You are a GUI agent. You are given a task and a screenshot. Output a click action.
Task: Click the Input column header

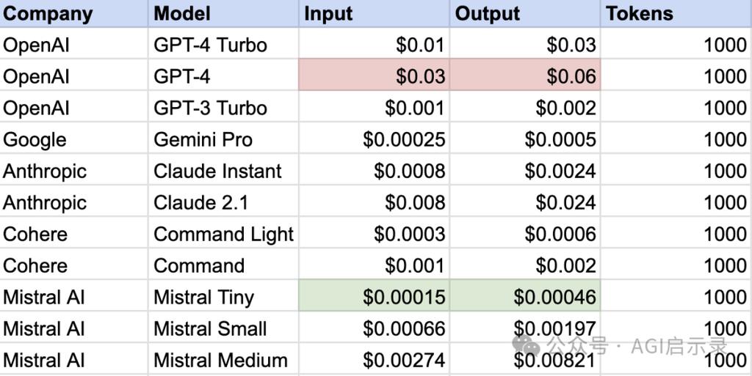coord(374,13)
